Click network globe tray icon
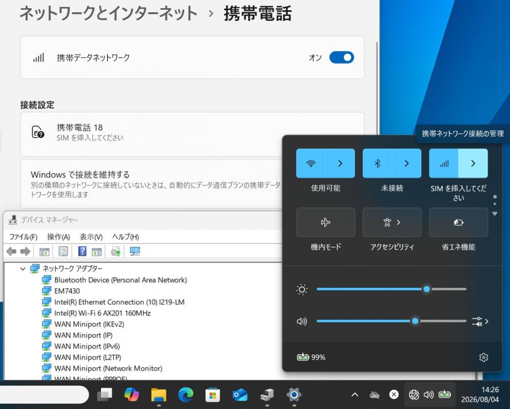Viewport: 510px width, 409px height. (414, 394)
